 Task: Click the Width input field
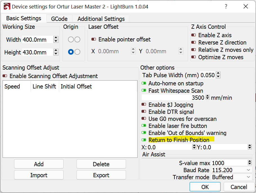(x=38, y=39)
